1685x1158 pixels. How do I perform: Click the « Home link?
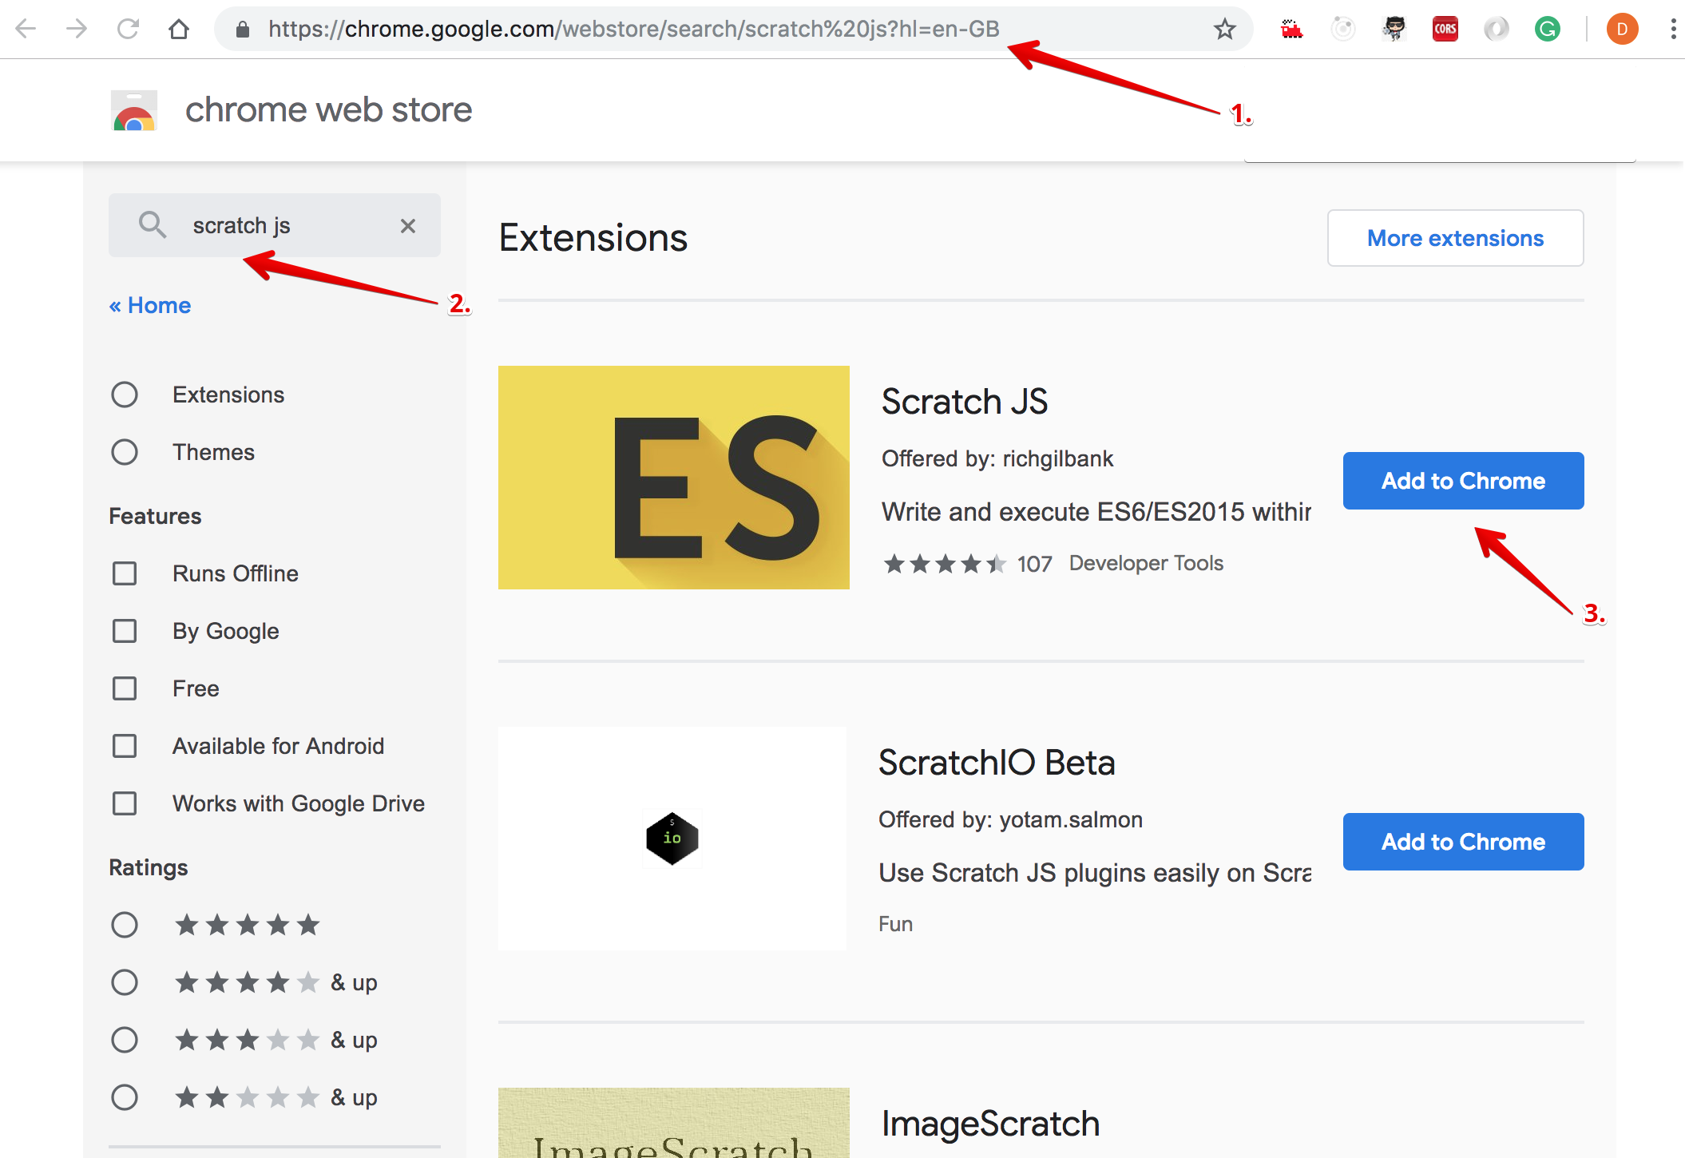(x=150, y=305)
